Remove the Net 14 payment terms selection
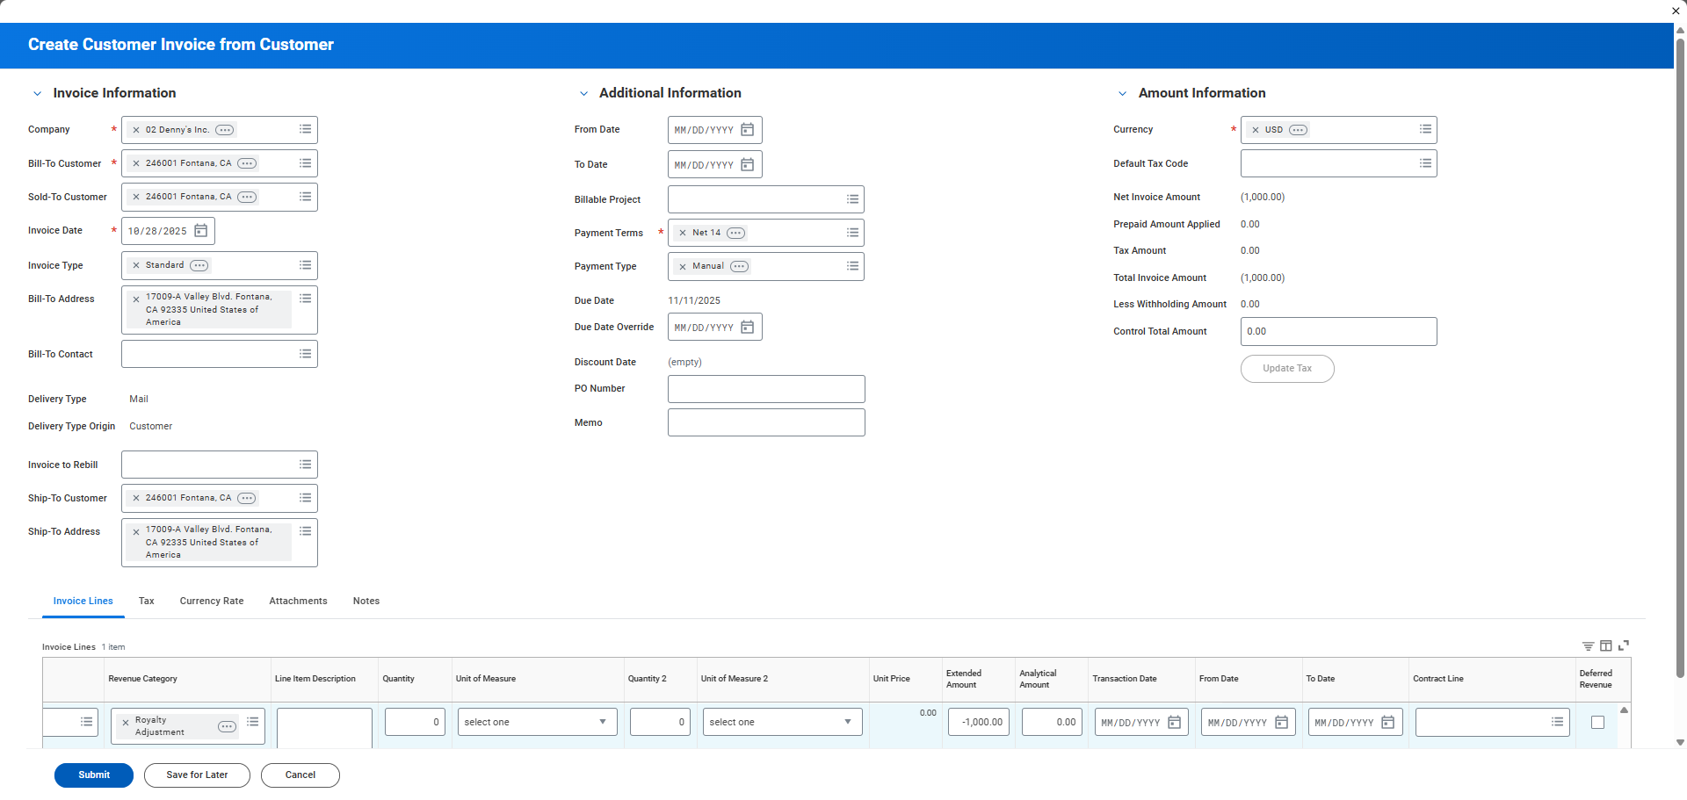The image size is (1687, 800). pos(683,234)
